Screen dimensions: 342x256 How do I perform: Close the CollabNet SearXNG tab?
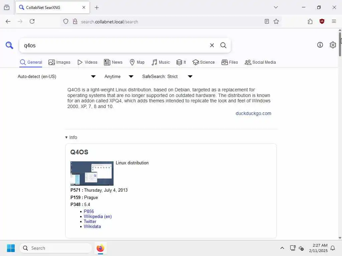tap(84, 7)
